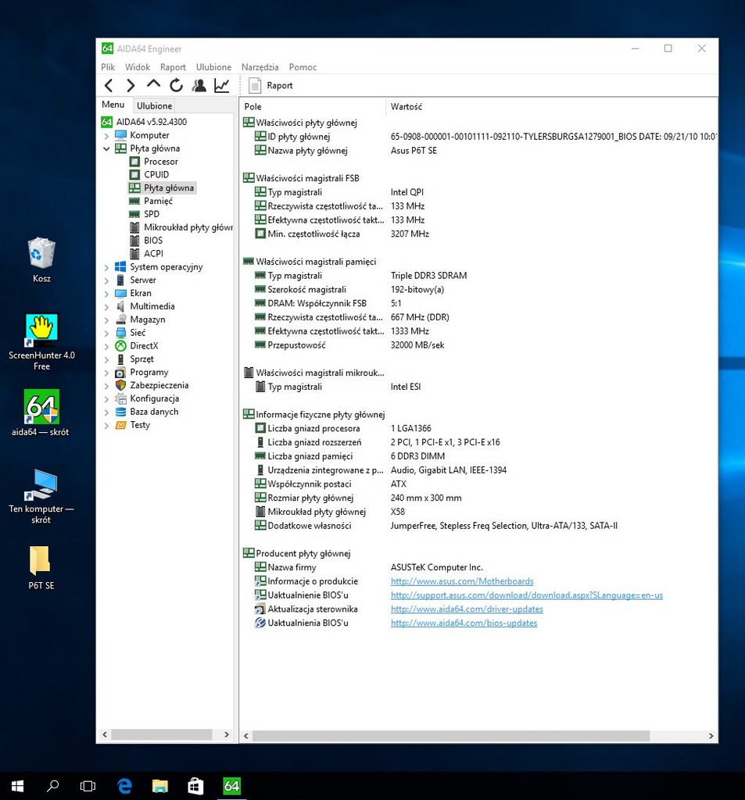Screen dimensions: 745x800
Task: Open the Windows Start button
Action: click(x=17, y=786)
